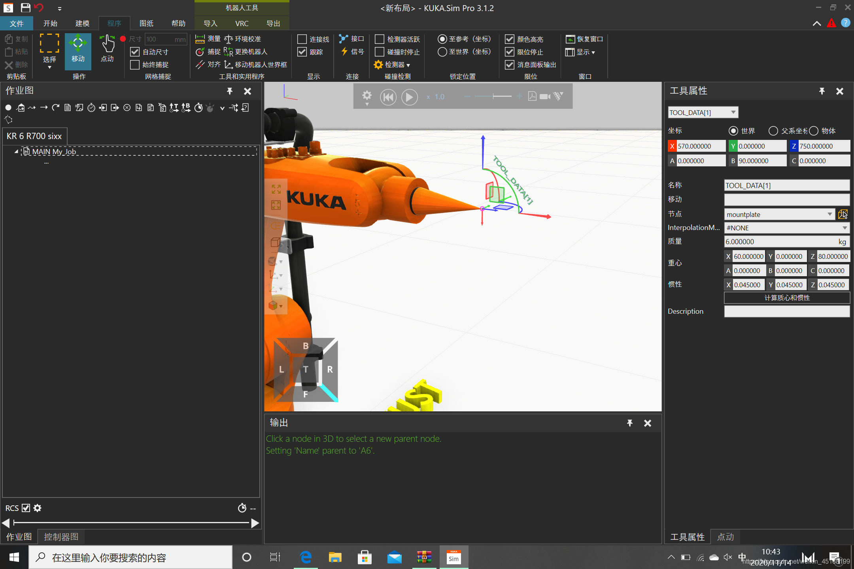Viewport: 854px width, 569px height.
Task: Click Calculate mass center and inertia button
Action: (x=786, y=298)
